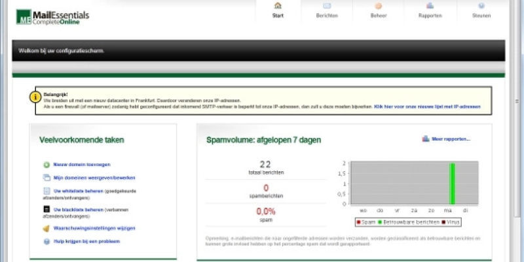Viewport: 524px width, 262px height.
Task: Click the house icon above Start
Action: pos(278,6)
